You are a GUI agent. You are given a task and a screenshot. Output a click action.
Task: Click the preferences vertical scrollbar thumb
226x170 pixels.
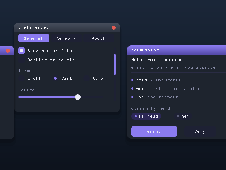[x=115, y=64]
